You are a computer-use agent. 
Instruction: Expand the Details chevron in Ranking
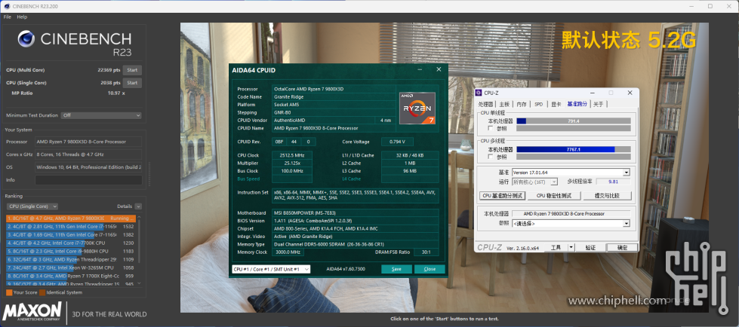pyautogui.click(x=138, y=206)
